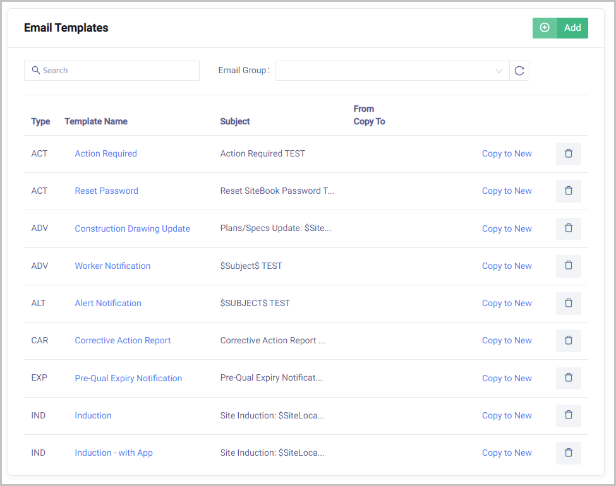Screen dimensions: 616x486
Task: Click the Add button with plus icon
Action: point(560,28)
